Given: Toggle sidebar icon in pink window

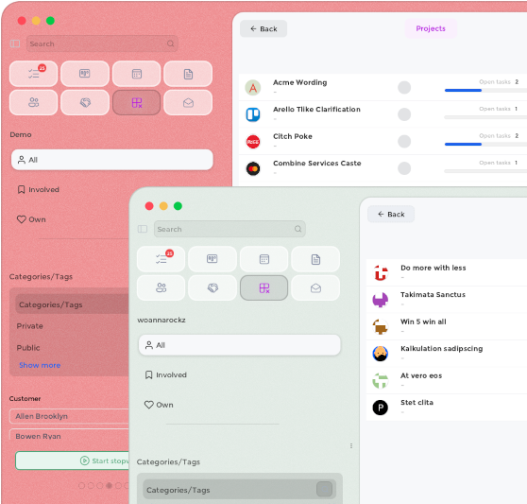Looking at the screenshot, I should click(x=15, y=43).
